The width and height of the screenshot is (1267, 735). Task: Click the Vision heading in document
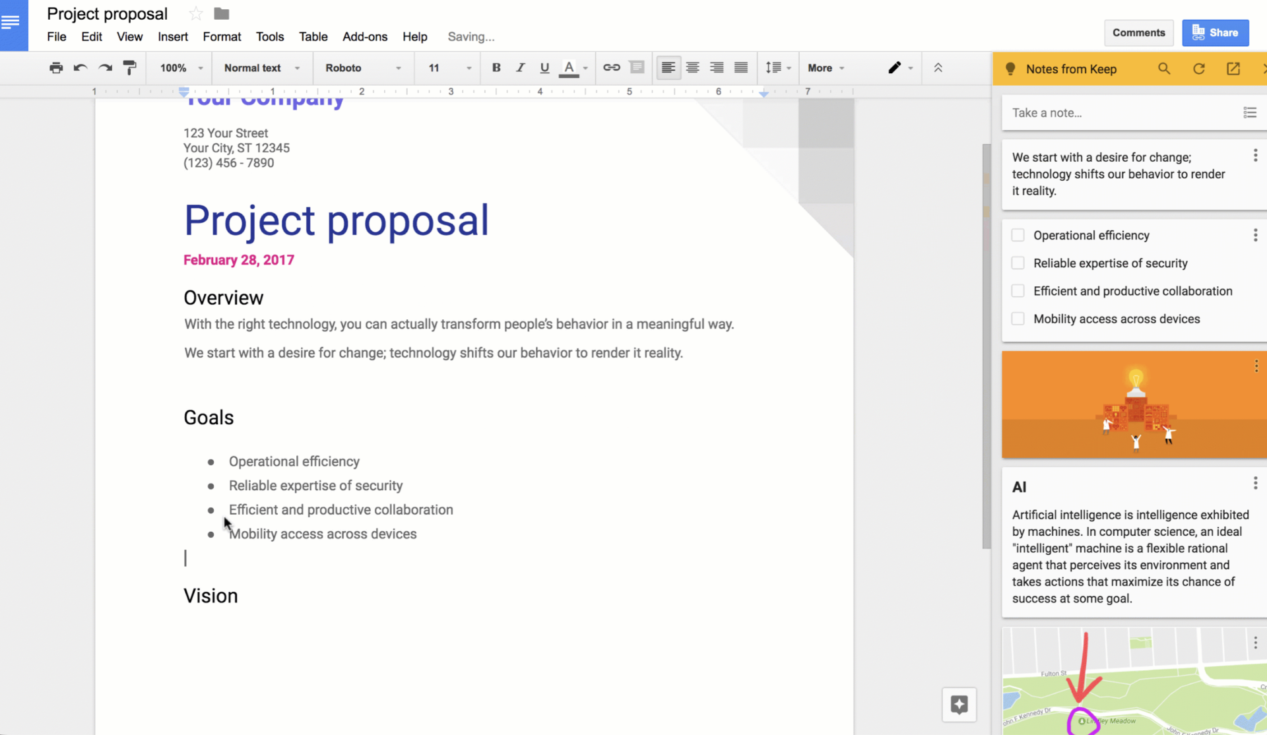[211, 596]
